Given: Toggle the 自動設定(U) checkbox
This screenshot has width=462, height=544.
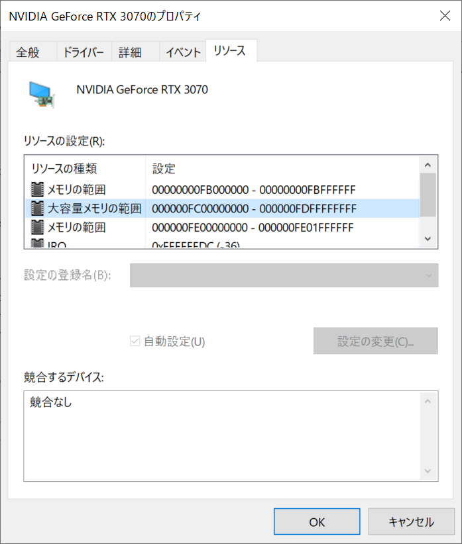Looking at the screenshot, I should click(135, 341).
